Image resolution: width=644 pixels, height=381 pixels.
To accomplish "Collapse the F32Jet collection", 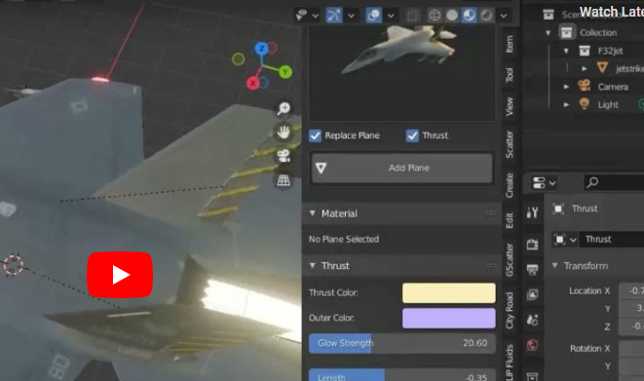I will click(x=566, y=51).
